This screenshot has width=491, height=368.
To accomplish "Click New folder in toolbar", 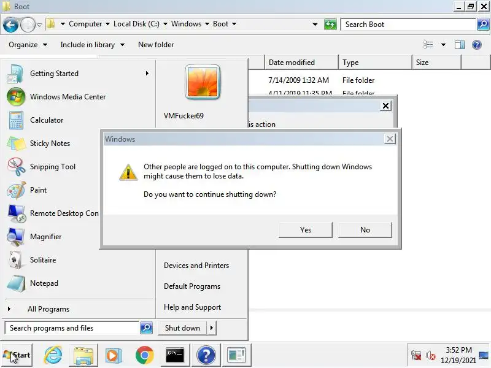I will click(156, 45).
